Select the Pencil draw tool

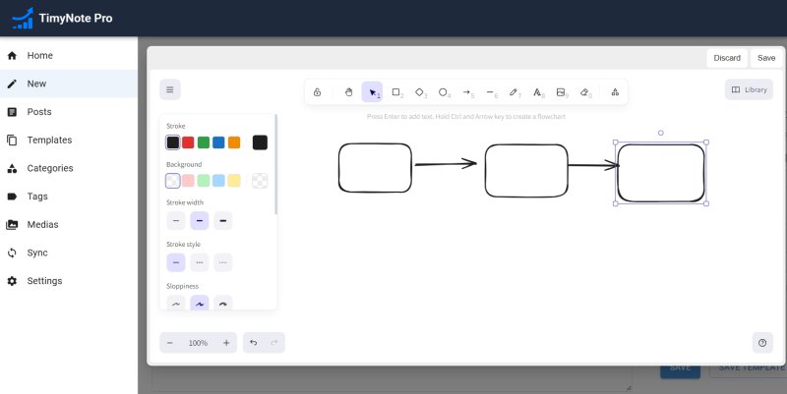click(x=515, y=92)
